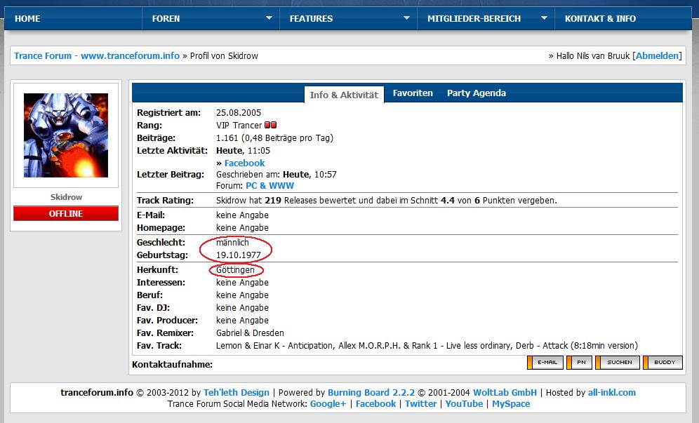Go to HOME in navigation bar
Viewport: 699px width, 423px height.
(27, 19)
